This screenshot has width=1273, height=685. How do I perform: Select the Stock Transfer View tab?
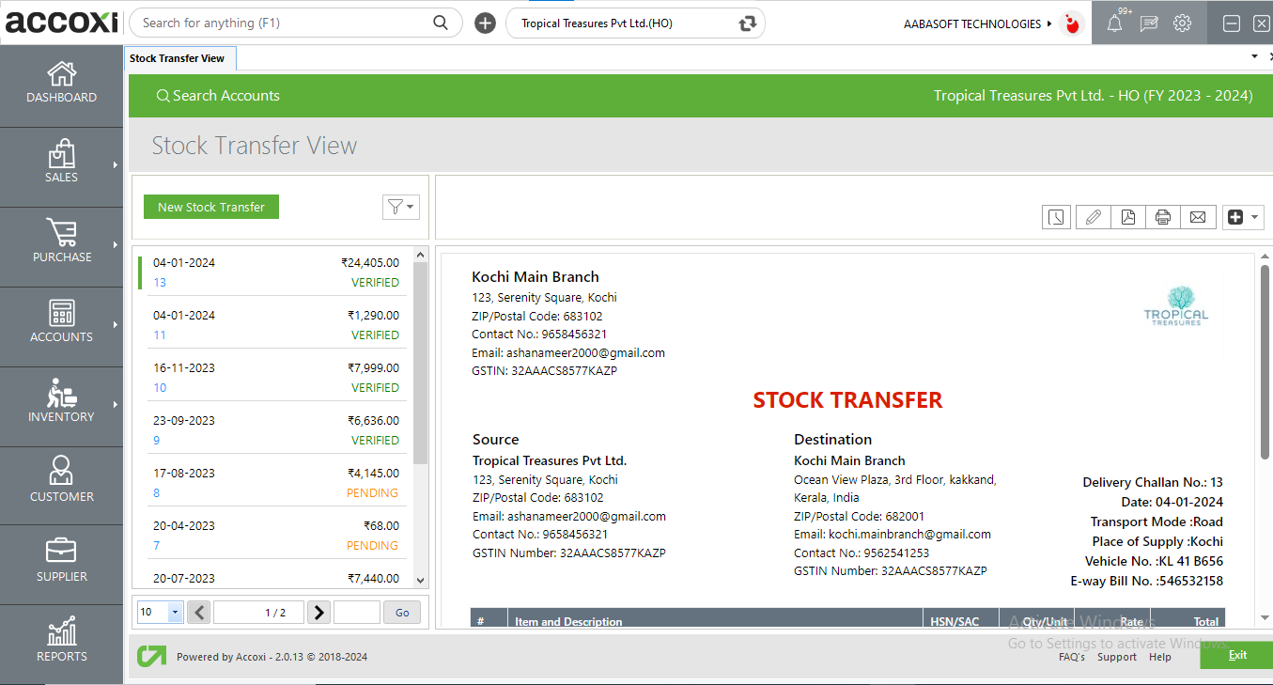(x=179, y=57)
